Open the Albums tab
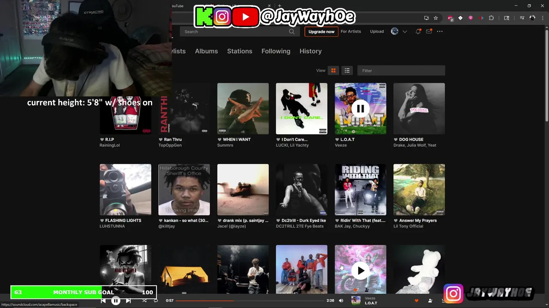This screenshot has height=308, width=549. [x=206, y=51]
